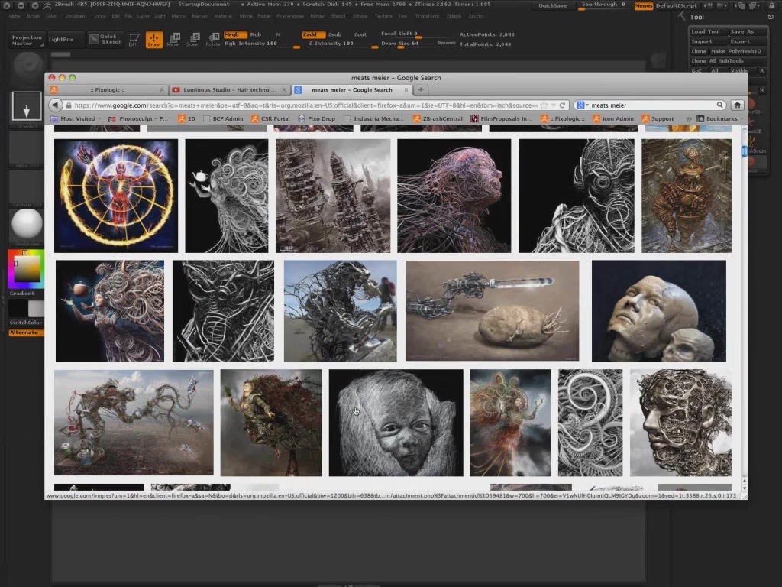Screen dimensions: 782x587
Task: Adjust the Rgb Intensity slider
Action: [x=262, y=44]
